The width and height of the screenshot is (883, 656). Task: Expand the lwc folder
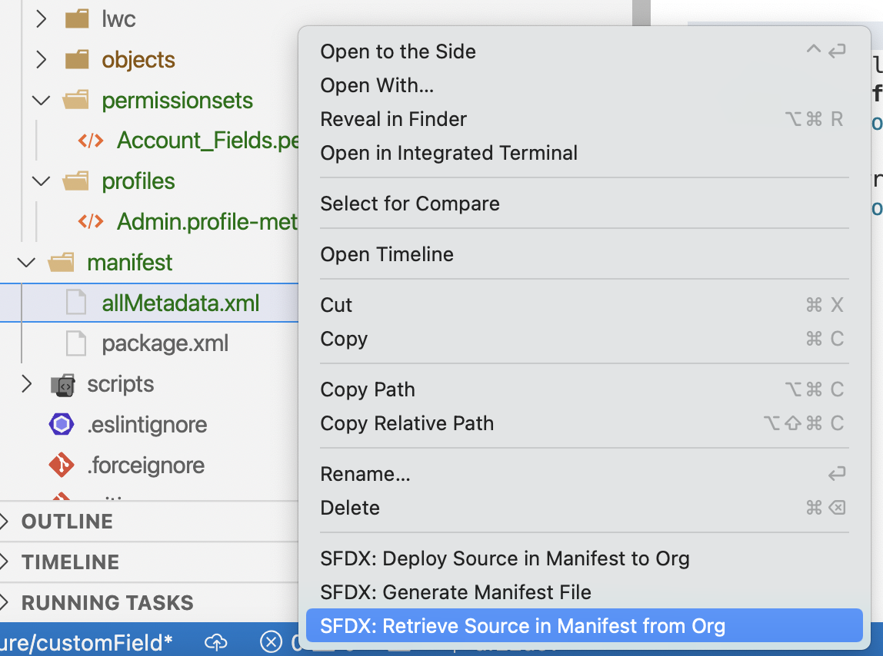42,19
